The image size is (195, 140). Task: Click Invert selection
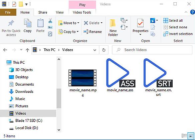(x=178, y=34)
